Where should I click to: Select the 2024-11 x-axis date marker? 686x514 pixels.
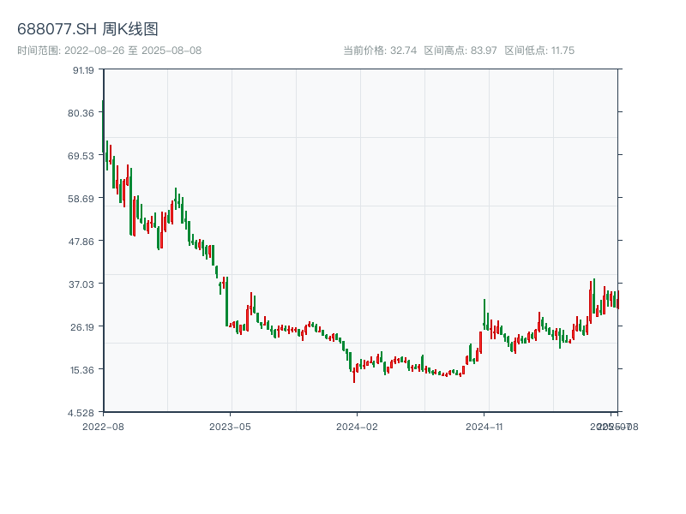[484, 426]
